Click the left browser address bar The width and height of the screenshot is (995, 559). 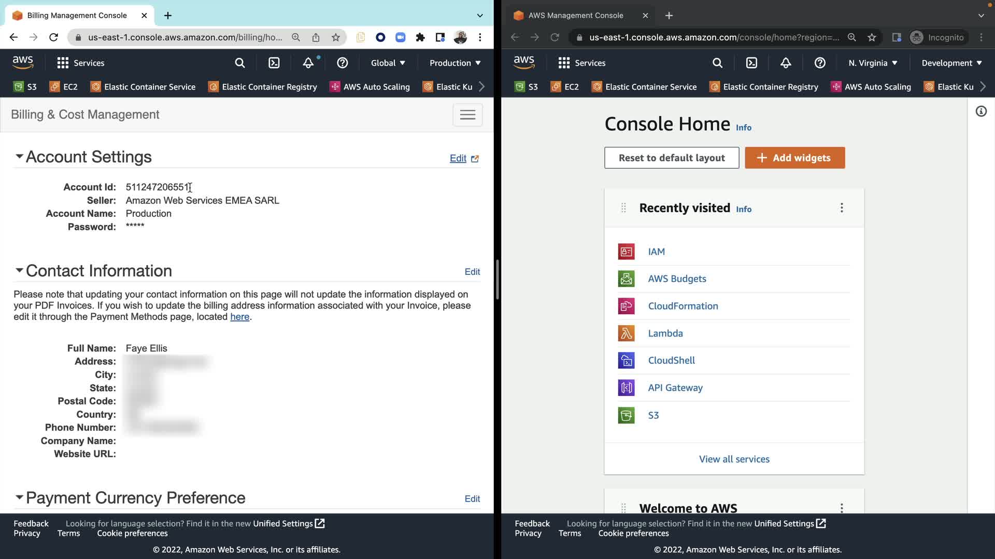point(184,37)
